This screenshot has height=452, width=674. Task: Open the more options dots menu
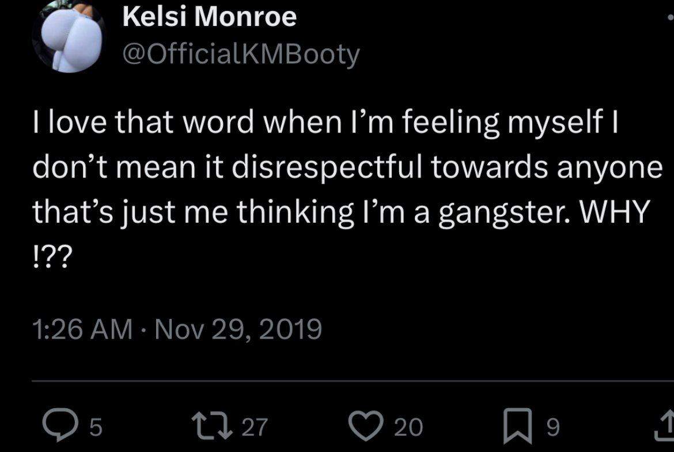click(670, 18)
